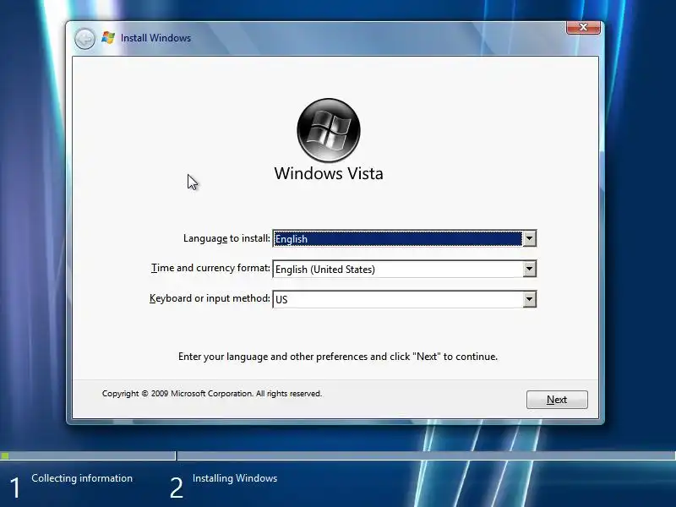Viewport: 676px width, 507px height.
Task: Click the Microsoft copyright notice text
Action: click(212, 394)
